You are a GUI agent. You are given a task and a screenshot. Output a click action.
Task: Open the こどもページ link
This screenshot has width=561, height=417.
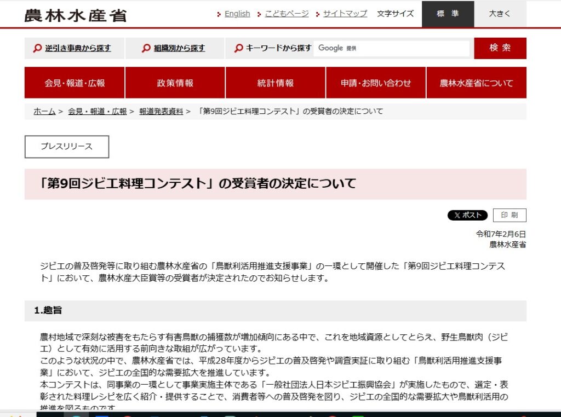point(287,14)
